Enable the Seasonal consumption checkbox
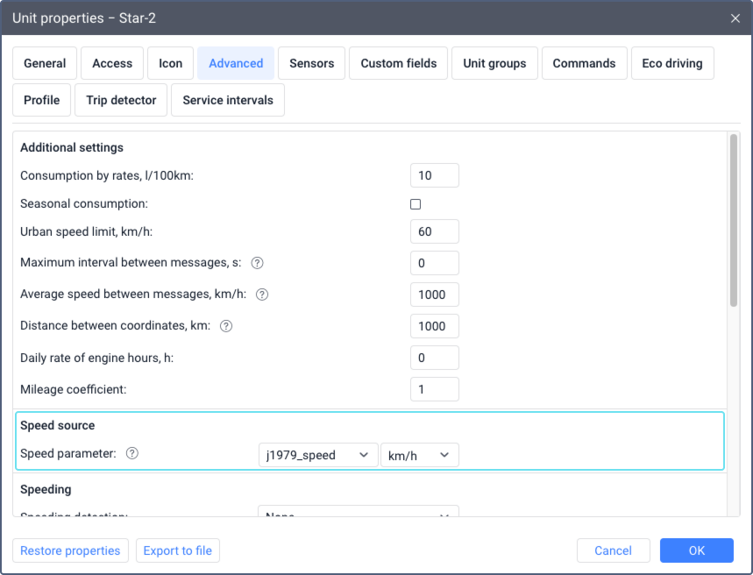The image size is (753, 575). 416,204
